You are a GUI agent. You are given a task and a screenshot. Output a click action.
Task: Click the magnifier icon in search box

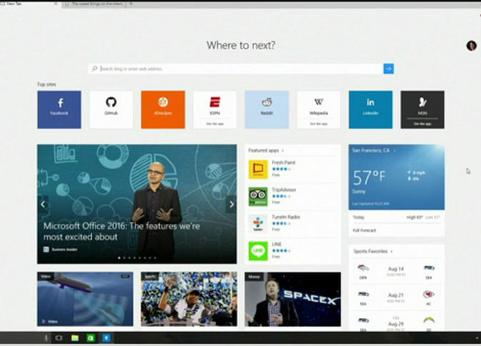pyautogui.click(x=95, y=68)
